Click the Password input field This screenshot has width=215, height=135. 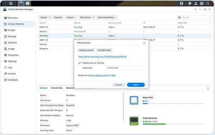[x=125, y=68]
